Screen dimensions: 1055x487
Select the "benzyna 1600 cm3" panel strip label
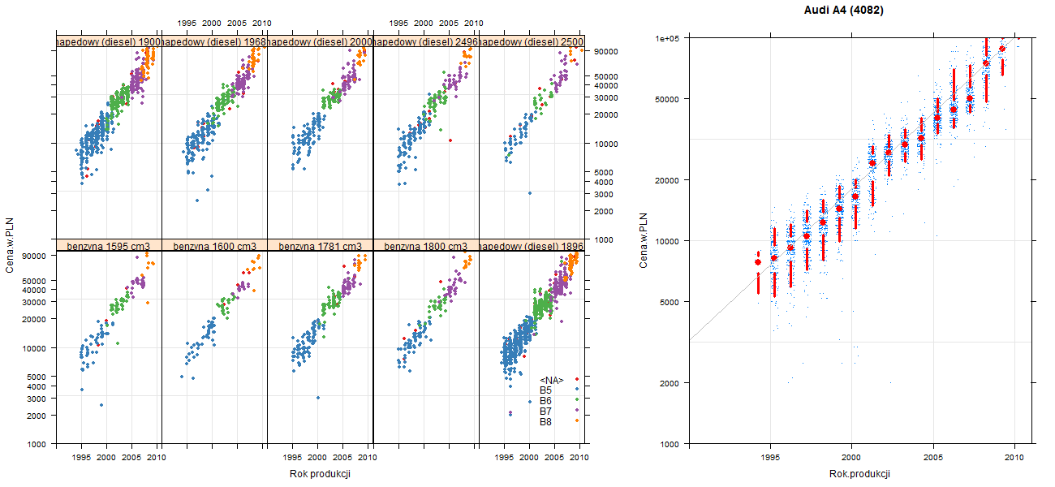(x=214, y=245)
